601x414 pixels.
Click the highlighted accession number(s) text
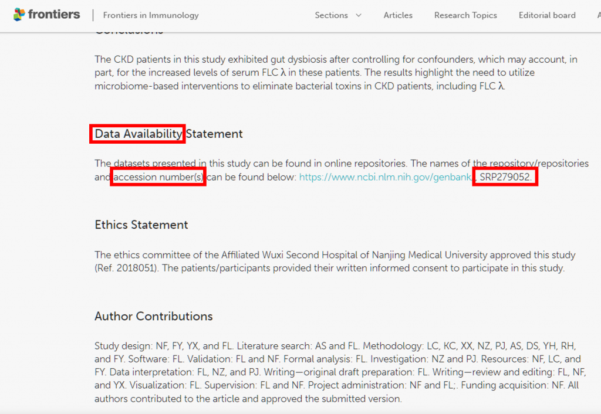[x=158, y=177]
